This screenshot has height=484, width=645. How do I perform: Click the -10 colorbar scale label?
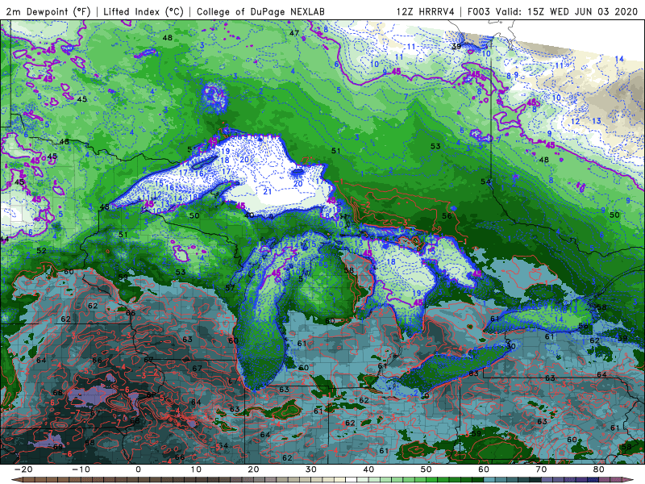point(81,469)
